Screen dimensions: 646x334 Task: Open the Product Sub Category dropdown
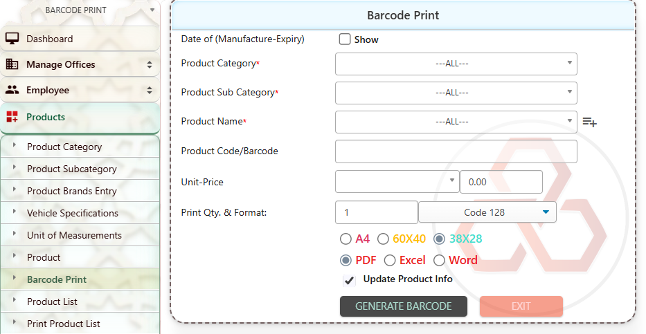point(456,92)
